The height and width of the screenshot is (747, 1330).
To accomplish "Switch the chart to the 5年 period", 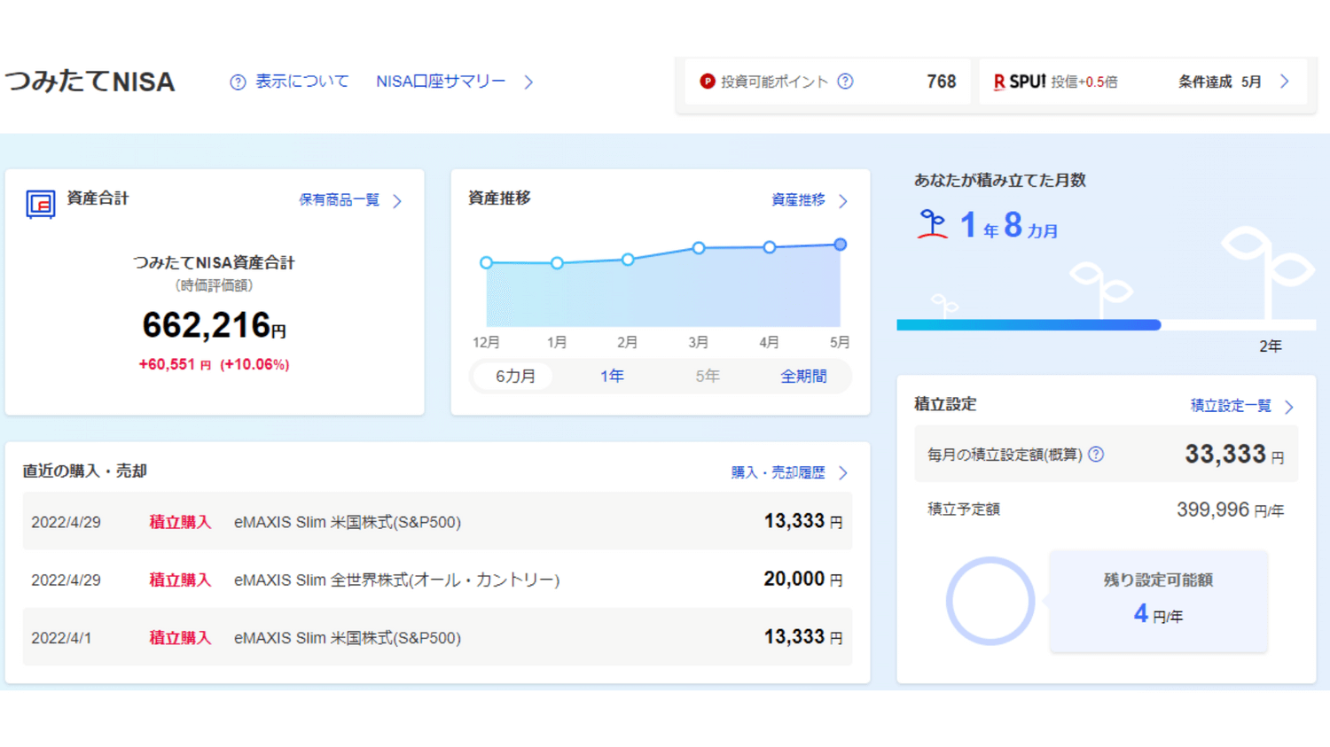I will coord(708,377).
